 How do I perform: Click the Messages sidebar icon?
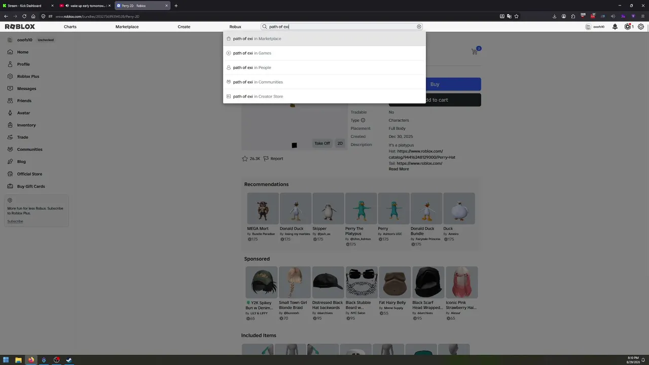pos(10,88)
